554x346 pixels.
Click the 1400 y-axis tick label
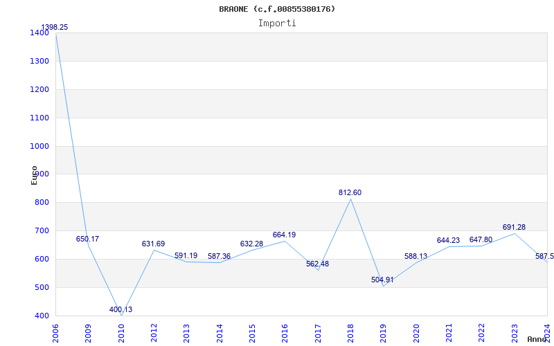[x=39, y=33]
